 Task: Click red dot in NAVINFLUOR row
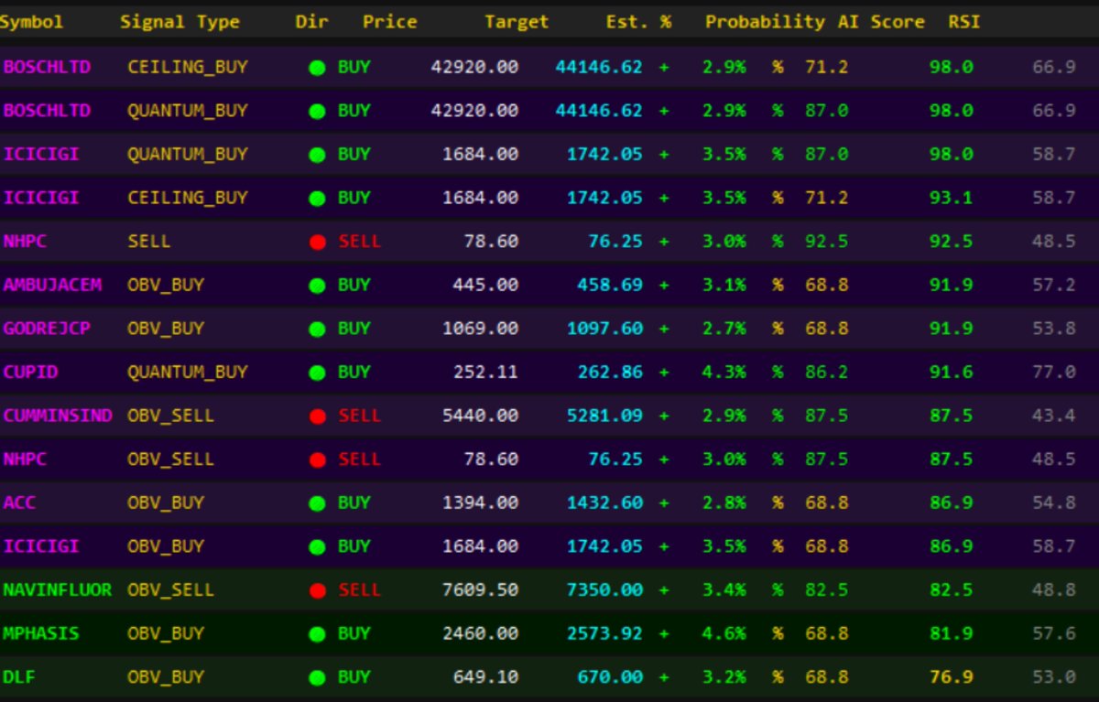[x=317, y=591]
